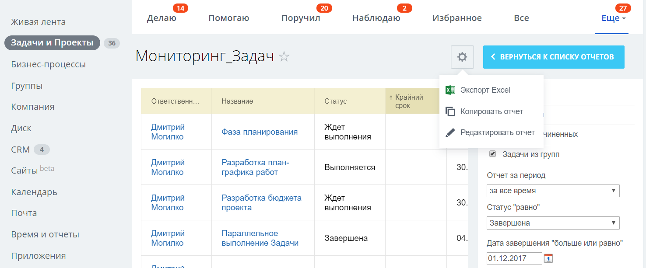The width and height of the screenshot is (646, 268).
Task: Sort by Крайний срок column header
Action: (x=409, y=101)
